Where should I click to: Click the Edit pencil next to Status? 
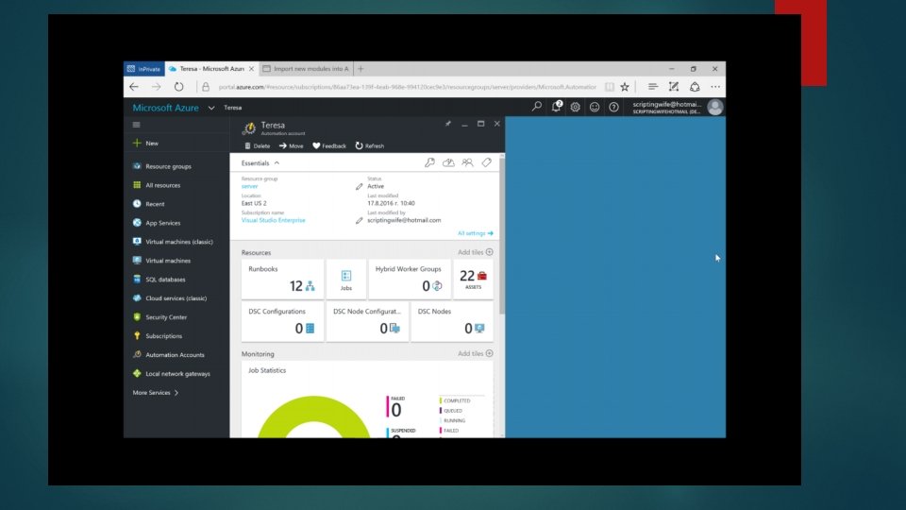pyautogui.click(x=359, y=187)
